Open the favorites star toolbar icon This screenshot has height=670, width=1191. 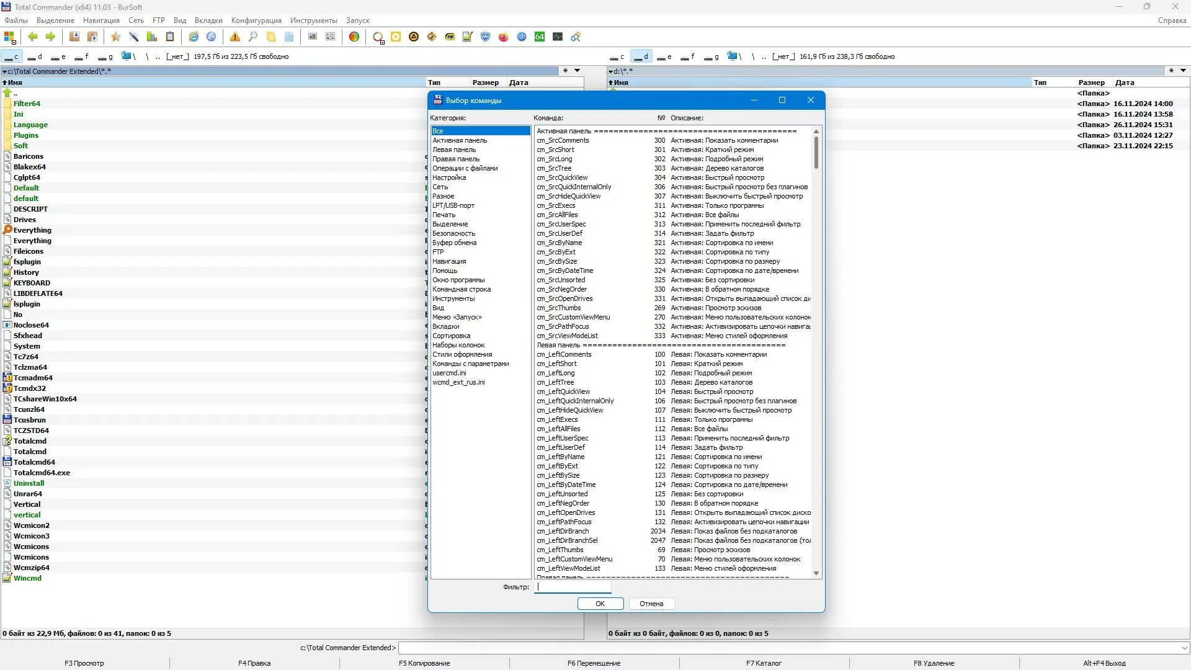pos(115,37)
